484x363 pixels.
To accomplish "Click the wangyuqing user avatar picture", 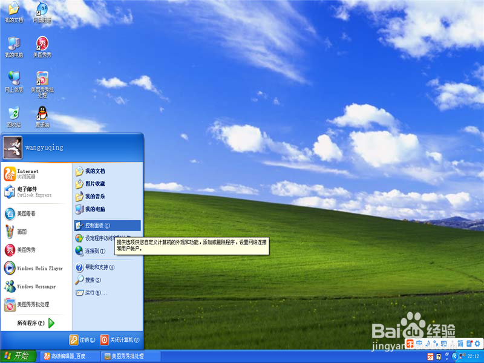I will (x=13, y=147).
